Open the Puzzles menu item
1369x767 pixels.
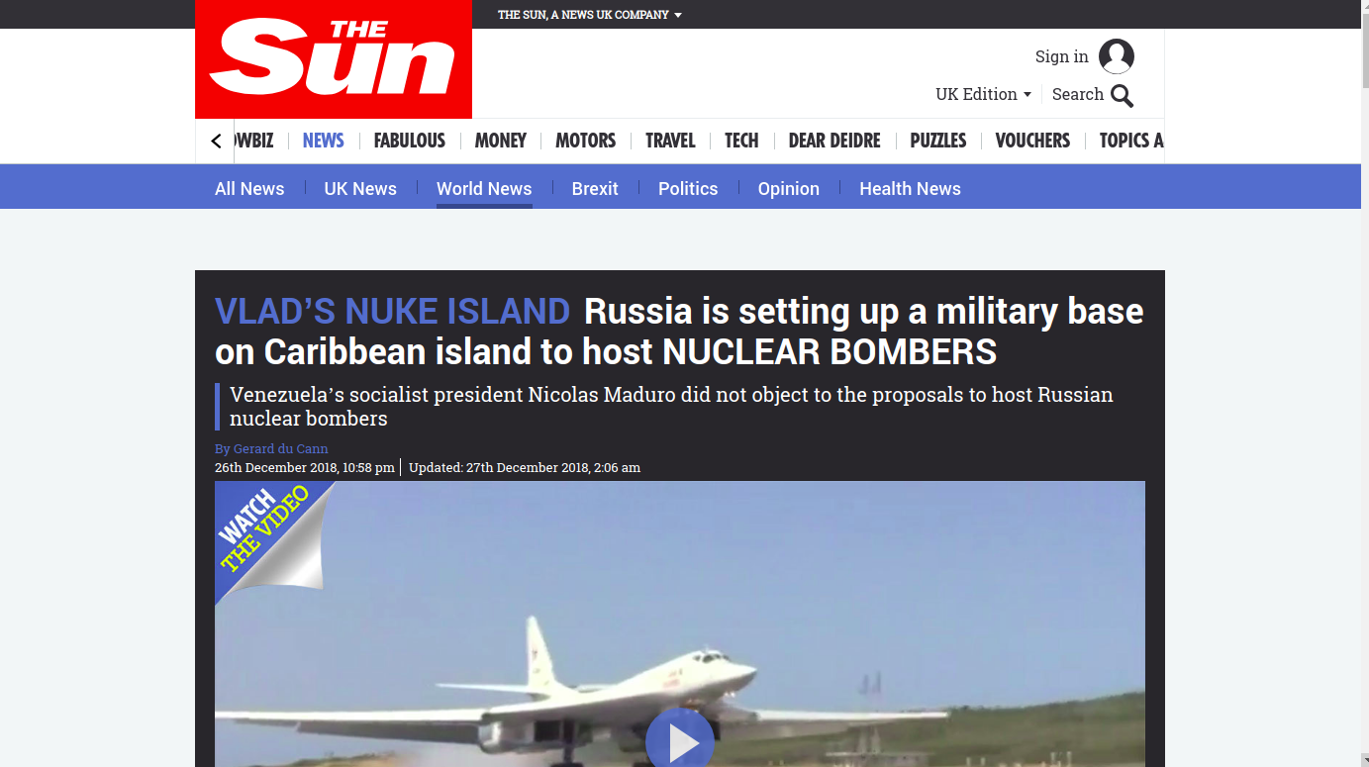tap(938, 141)
